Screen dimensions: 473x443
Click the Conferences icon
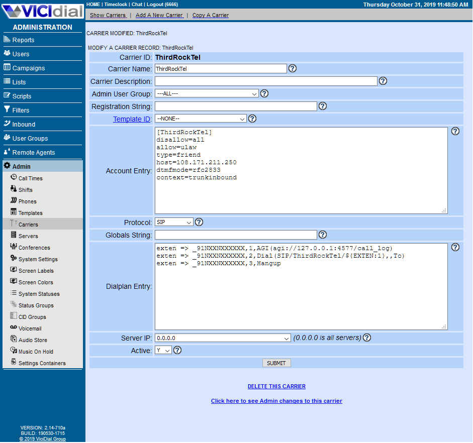click(14, 247)
